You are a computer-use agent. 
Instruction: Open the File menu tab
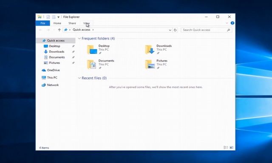click(x=42, y=23)
